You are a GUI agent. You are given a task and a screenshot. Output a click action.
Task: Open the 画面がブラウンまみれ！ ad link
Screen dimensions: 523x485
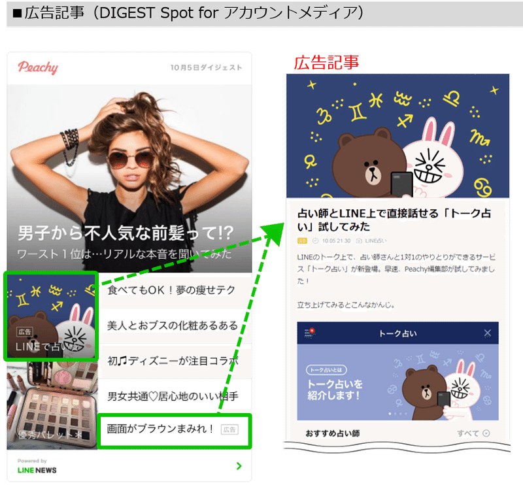(x=175, y=431)
